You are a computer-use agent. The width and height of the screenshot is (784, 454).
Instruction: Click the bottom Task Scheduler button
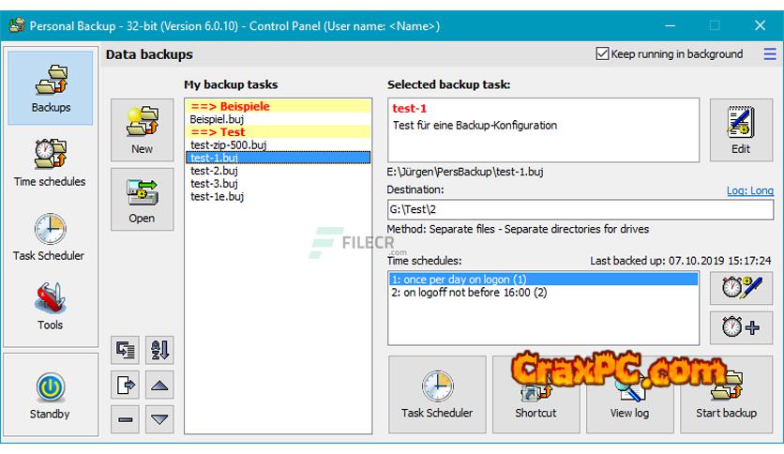click(x=437, y=394)
